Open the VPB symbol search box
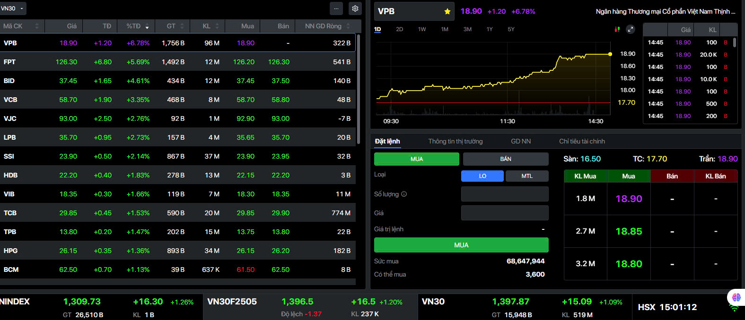 pyautogui.click(x=414, y=11)
